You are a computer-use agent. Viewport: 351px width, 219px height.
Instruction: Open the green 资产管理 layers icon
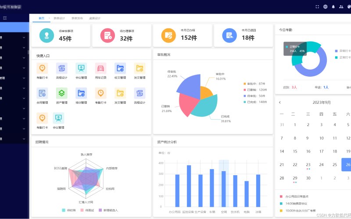tap(61, 93)
